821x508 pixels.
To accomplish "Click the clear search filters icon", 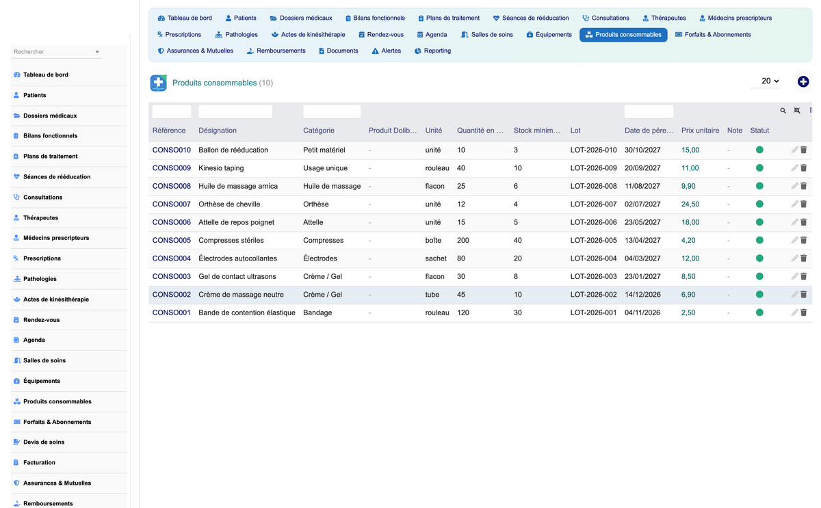I will pos(797,111).
